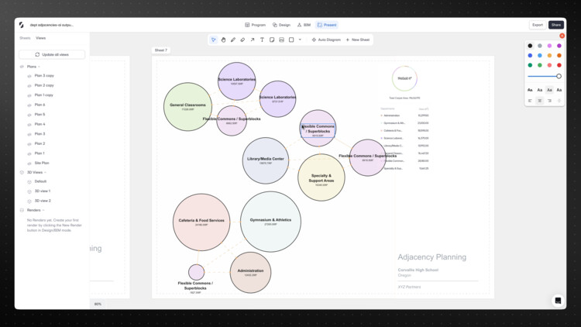Select the text tool
Viewport: 581px width, 327px height.
click(x=262, y=40)
